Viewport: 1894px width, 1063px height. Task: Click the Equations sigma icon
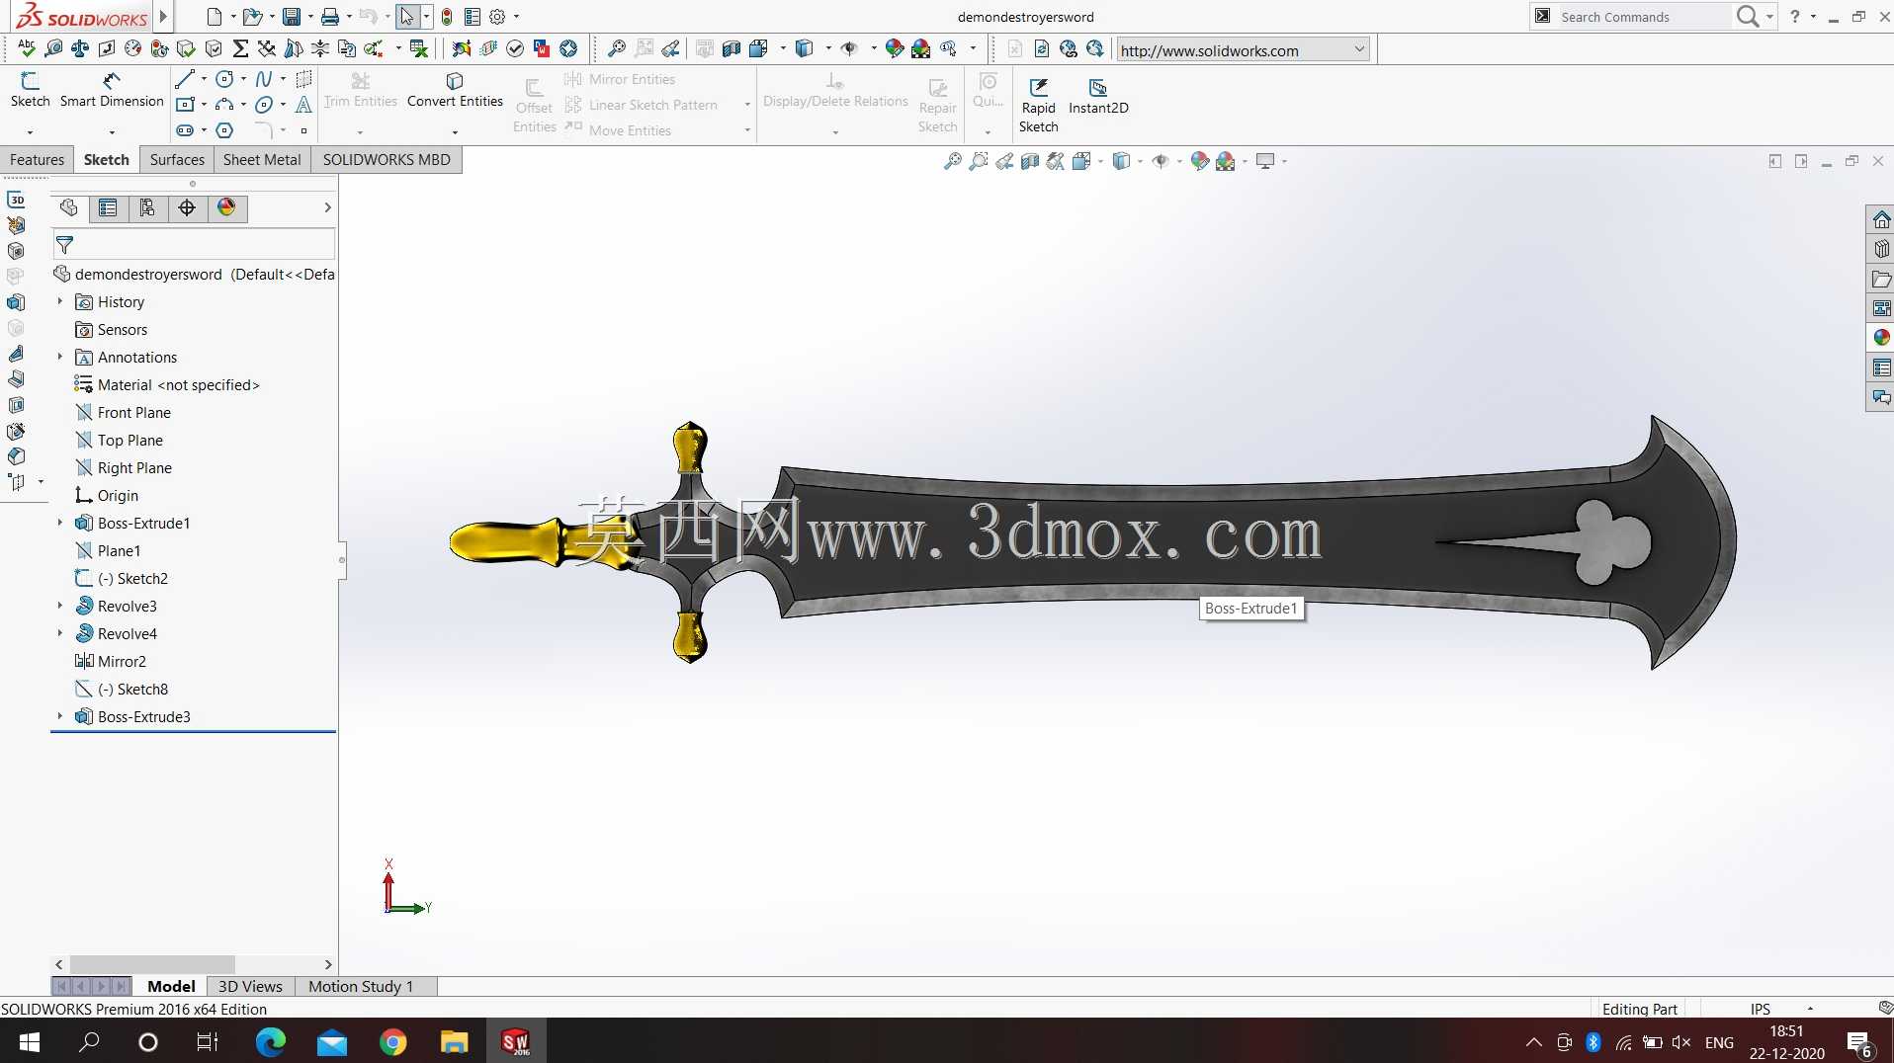240,48
